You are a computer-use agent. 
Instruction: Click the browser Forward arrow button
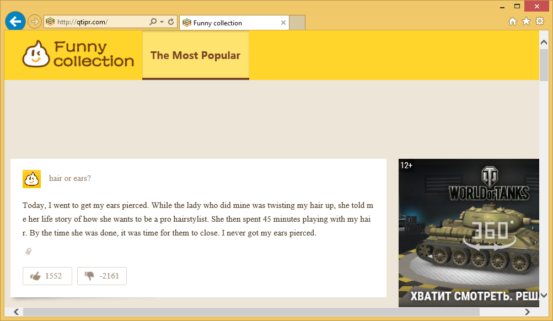click(x=34, y=22)
